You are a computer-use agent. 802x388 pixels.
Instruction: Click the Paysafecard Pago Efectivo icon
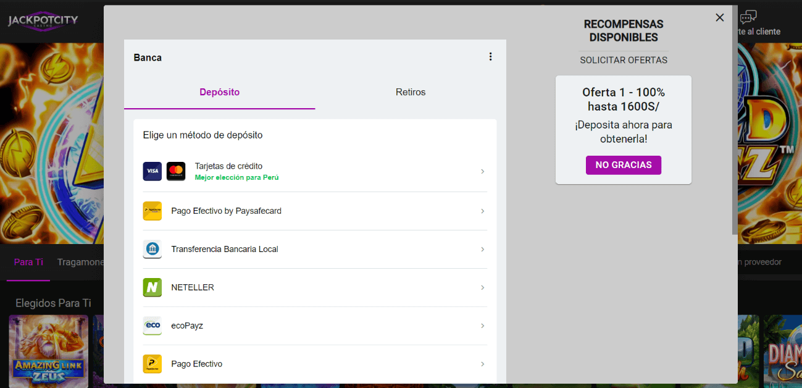pos(152,211)
